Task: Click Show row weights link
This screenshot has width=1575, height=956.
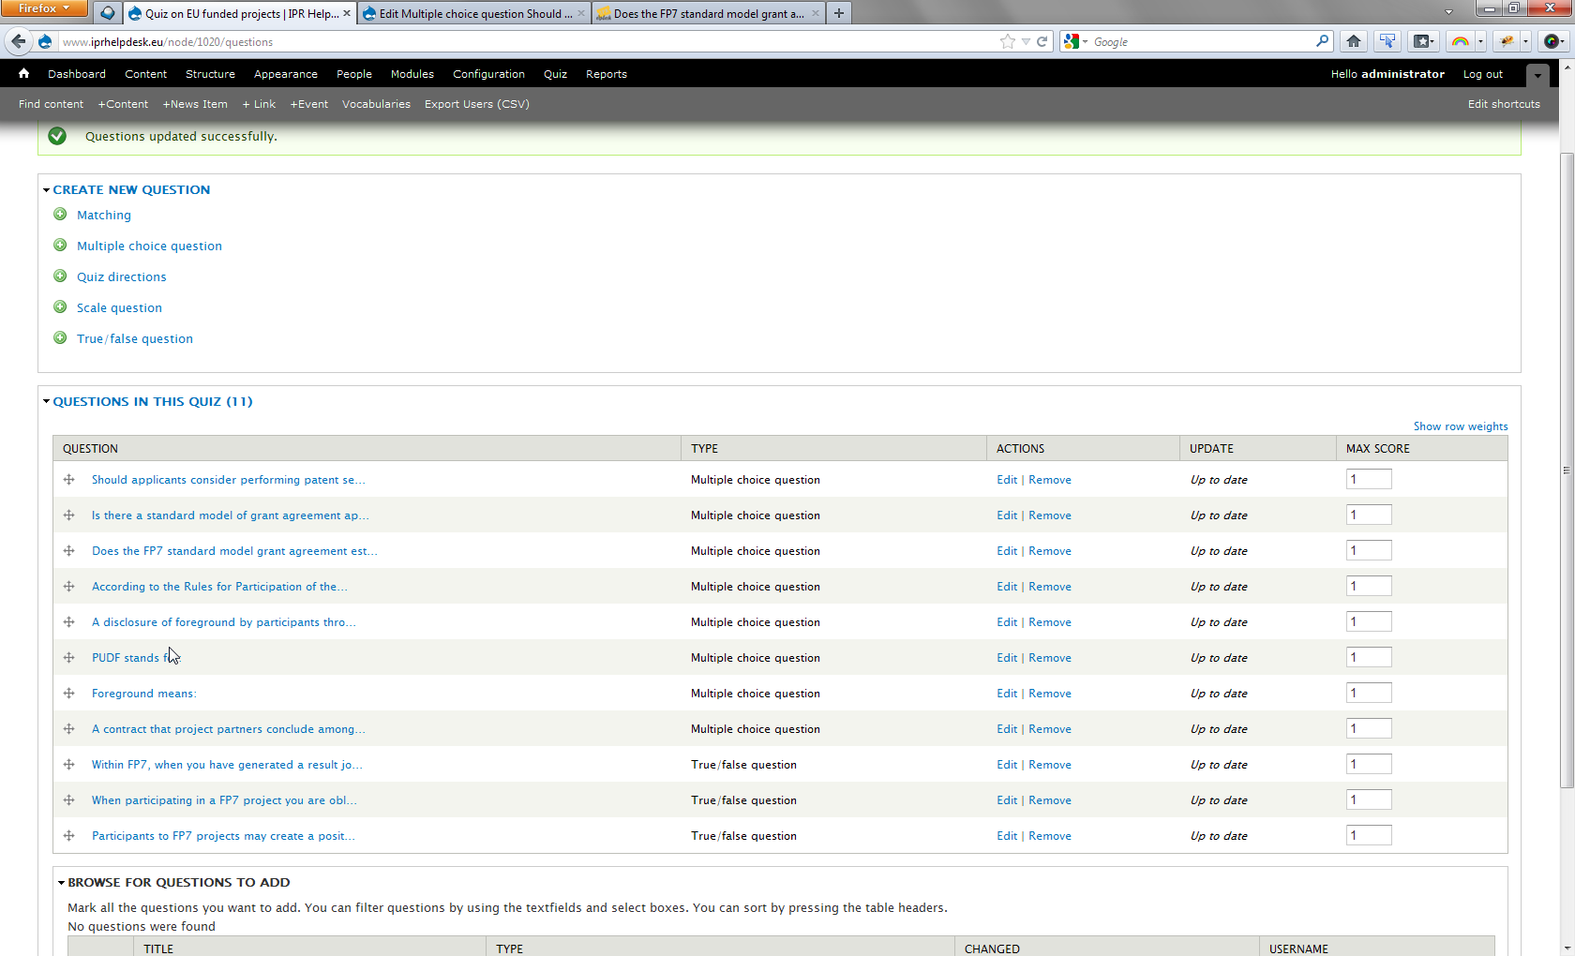Action: tap(1461, 426)
